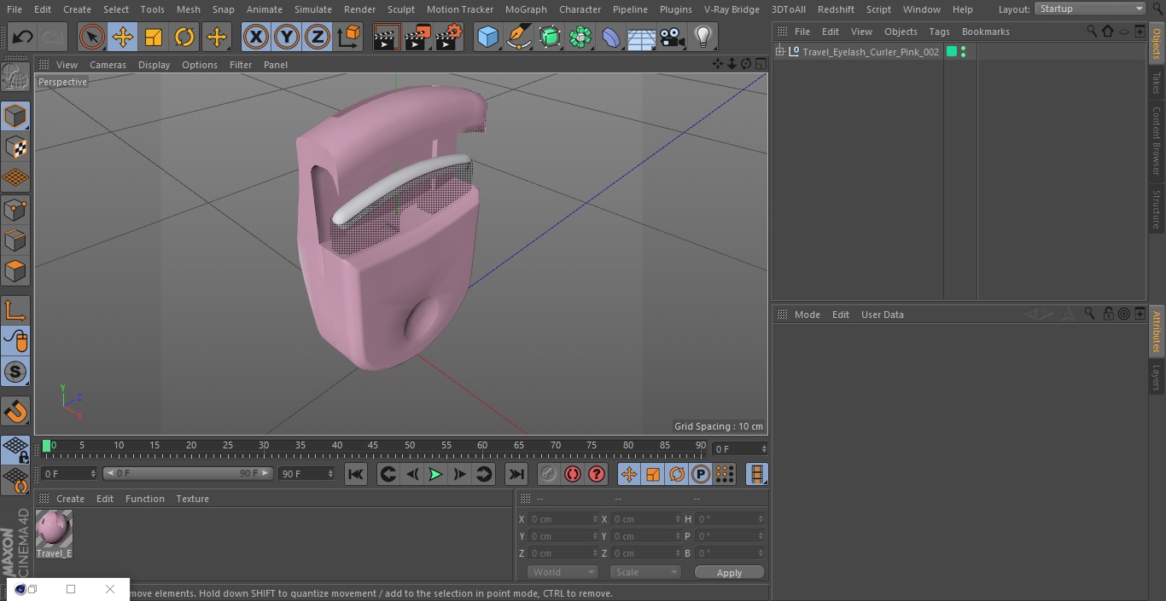Switch to Content Browser side tab
This screenshot has width=1166, height=601.
[1157, 141]
